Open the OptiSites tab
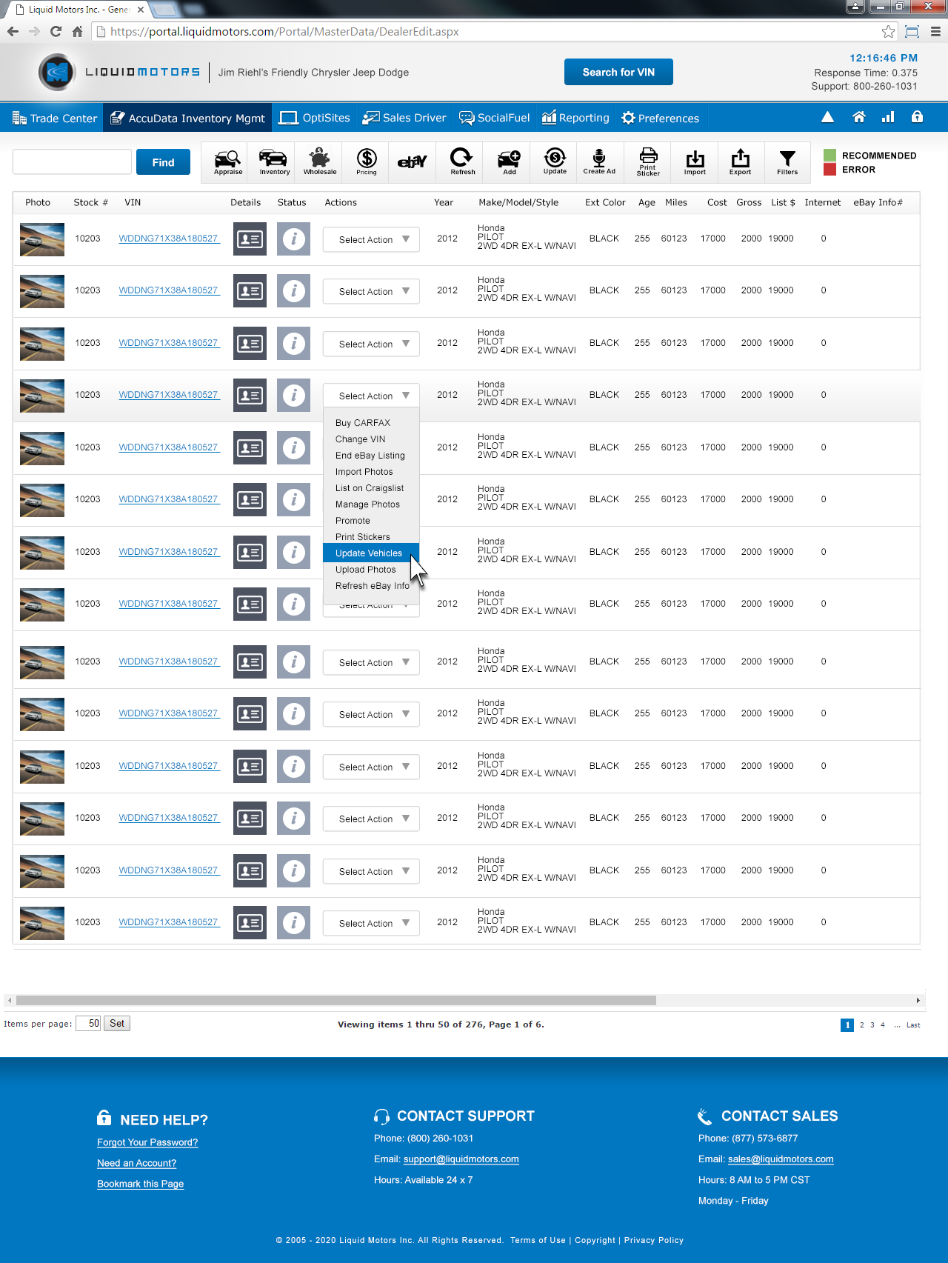 [315, 118]
